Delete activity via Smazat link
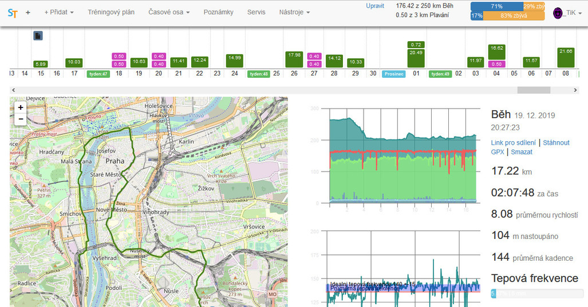This screenshot has height=307, width=588. coord(522,152)
